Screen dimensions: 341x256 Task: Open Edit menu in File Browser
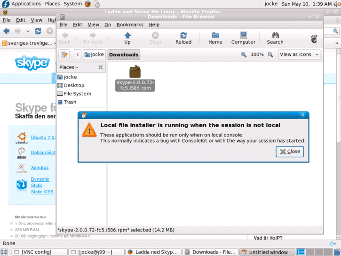[78, 25]
